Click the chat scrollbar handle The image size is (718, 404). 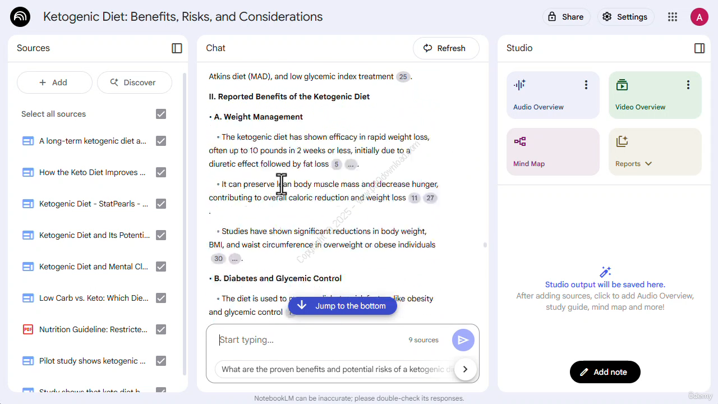coord(485,245)
